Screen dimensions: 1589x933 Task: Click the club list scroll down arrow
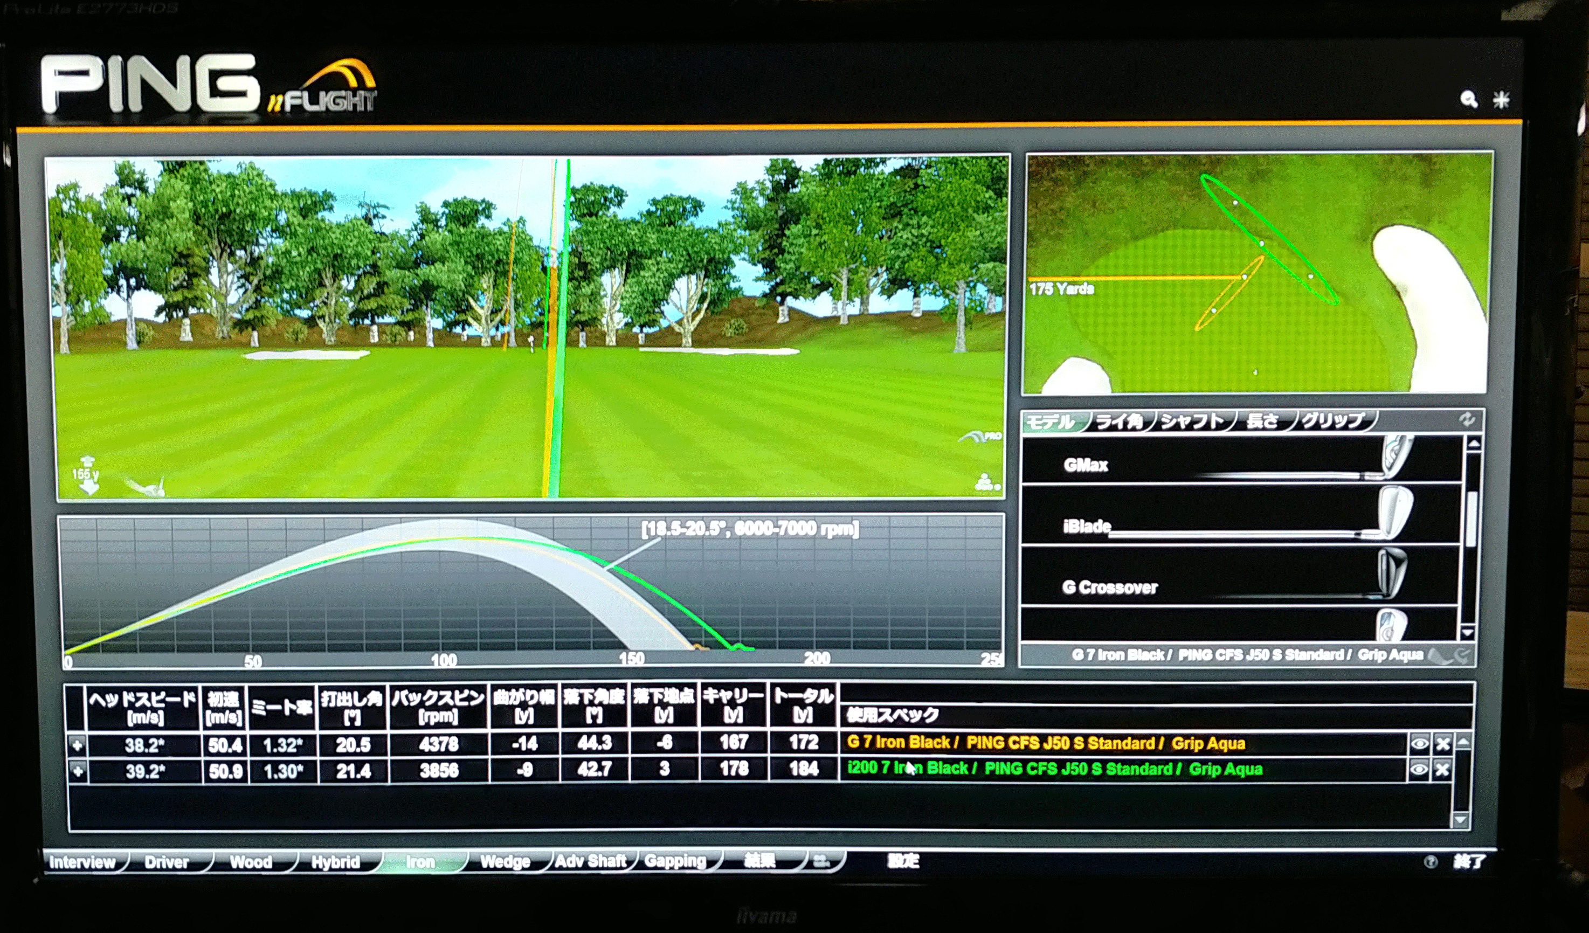1467,632
